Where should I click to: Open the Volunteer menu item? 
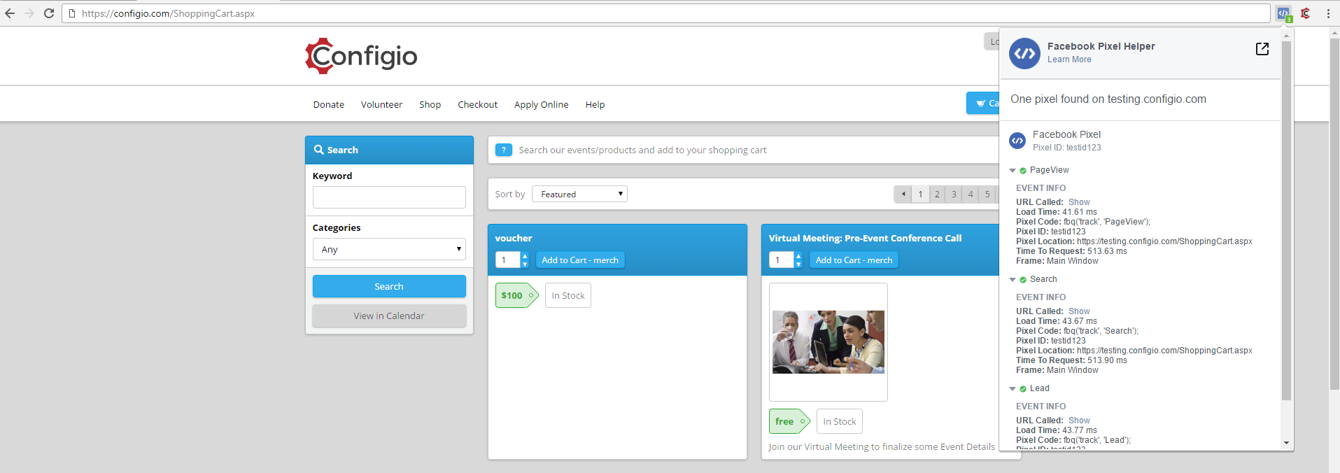pyautogui.click(x=381, y=104)
